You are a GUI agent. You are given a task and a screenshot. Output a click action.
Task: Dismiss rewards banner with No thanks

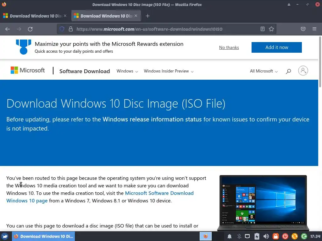(x=229, y=47)
